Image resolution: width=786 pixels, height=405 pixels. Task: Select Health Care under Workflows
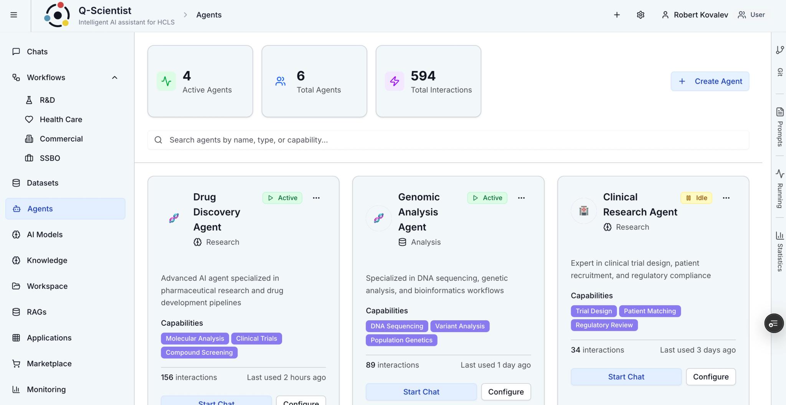coord(61,119)
